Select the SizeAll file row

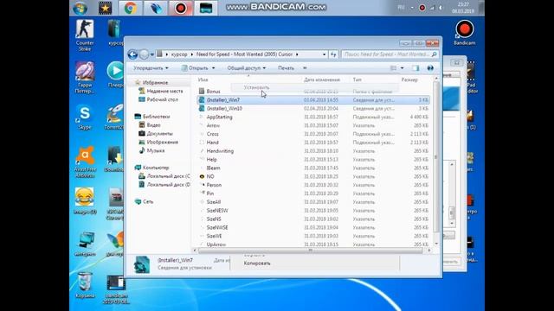[313, 202]
